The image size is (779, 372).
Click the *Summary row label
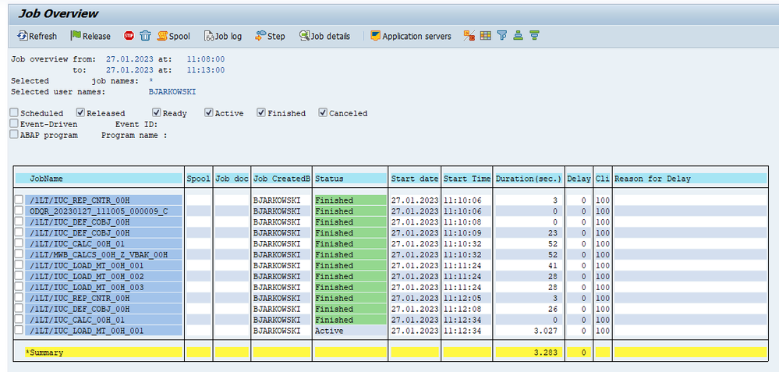(x=44, y=353)
